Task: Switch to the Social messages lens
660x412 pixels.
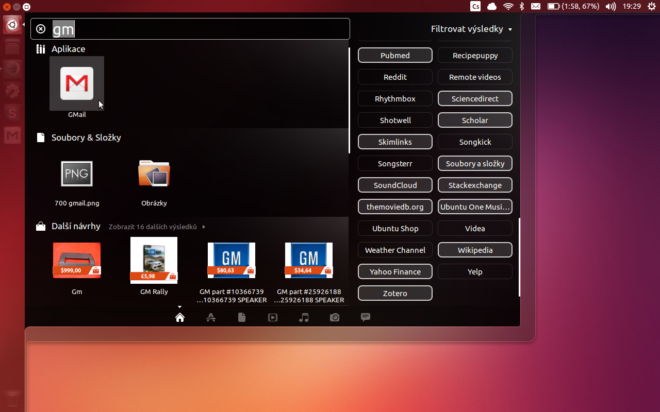Action: tap(366, 317)
